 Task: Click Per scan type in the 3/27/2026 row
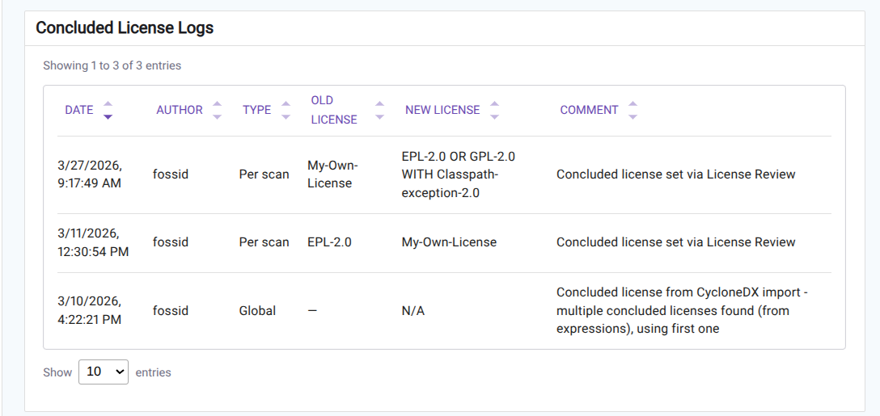(264, 174)
